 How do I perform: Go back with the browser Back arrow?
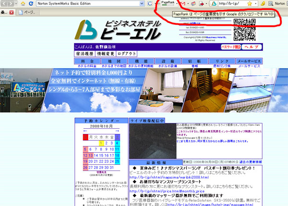pos(4,3)
